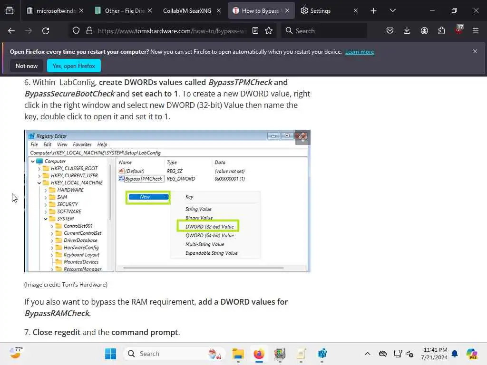Click the Not now button

coord(27,66)
